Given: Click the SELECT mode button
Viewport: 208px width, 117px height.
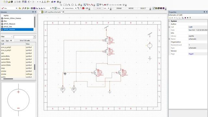Looking at the screenshot, I should 143,8.
